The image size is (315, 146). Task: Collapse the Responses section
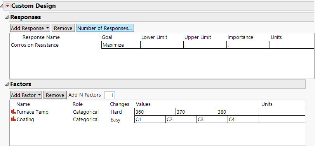(x=7, y=17)
